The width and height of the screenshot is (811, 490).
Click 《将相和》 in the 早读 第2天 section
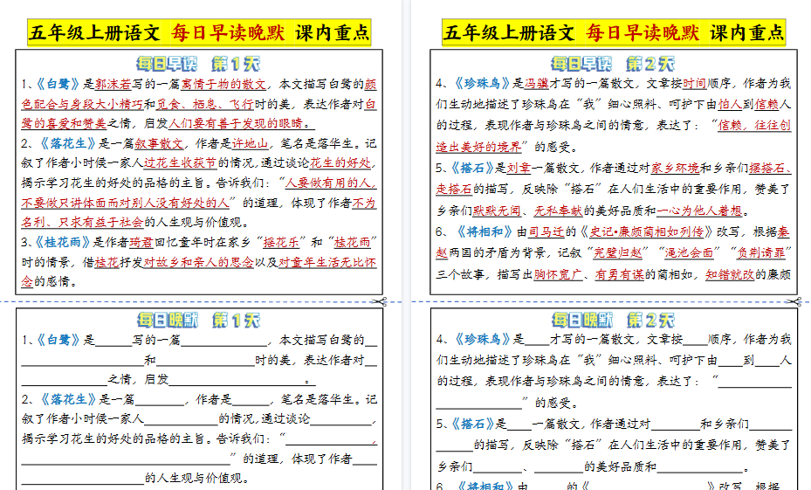[485, 231]
